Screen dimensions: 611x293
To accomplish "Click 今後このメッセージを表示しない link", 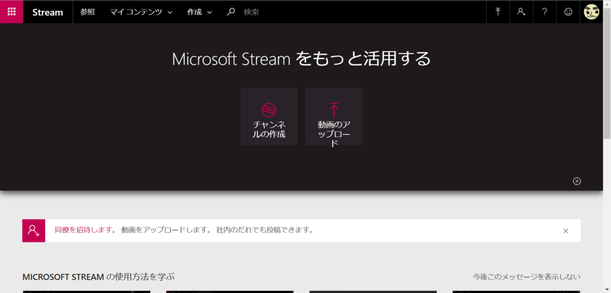I will click(x=527, y=277).
